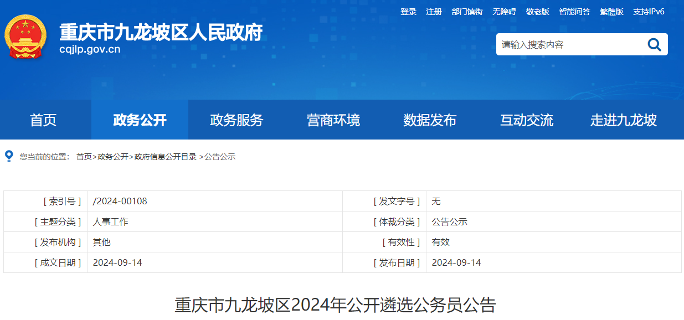
Task: Click the 有效性 label
Action: point(401,242)
